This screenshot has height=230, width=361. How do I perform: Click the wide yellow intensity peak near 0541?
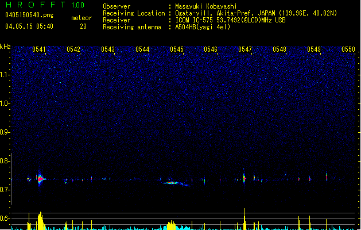pos(41,221)
